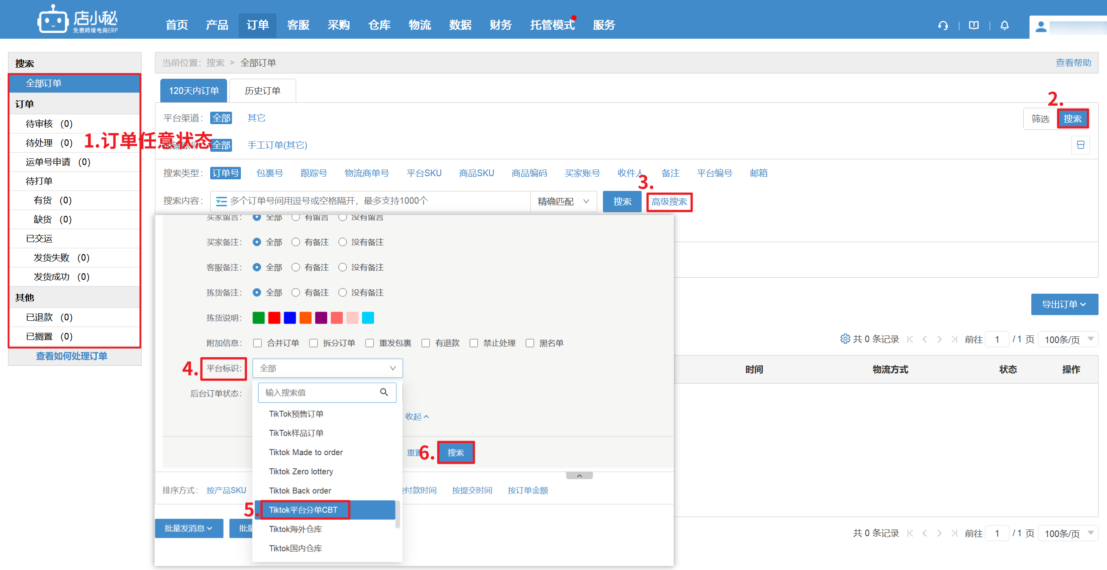Select 有备注 radio for 买家备注
Image resolution: width=1107 pixels, height=570 pixels.
(296, 242)
